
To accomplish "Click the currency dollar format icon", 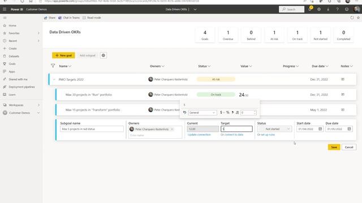I will coord(221,112).
